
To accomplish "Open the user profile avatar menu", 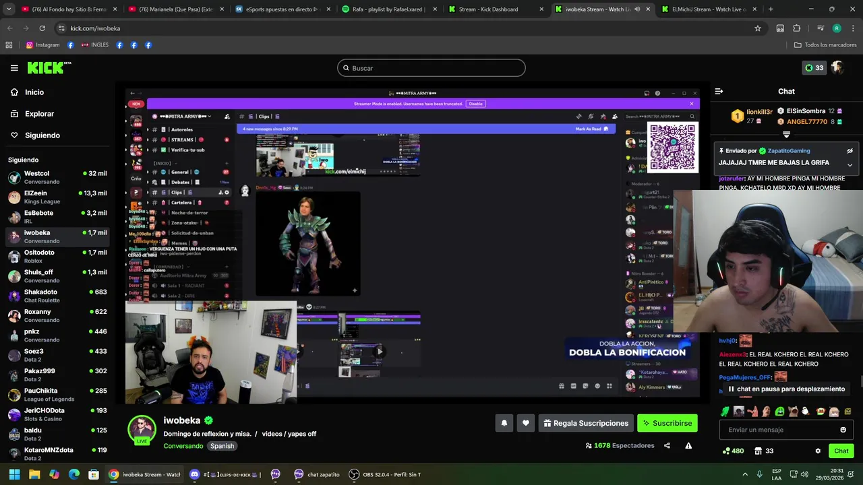I will (837, 67).
